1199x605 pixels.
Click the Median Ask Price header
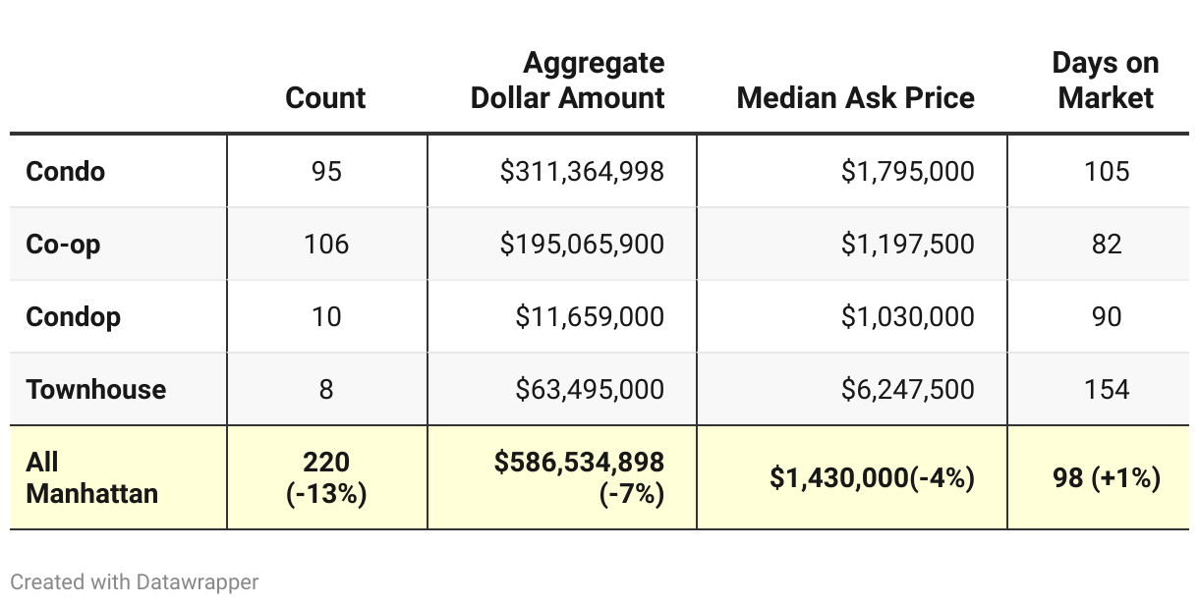point(855,97)
